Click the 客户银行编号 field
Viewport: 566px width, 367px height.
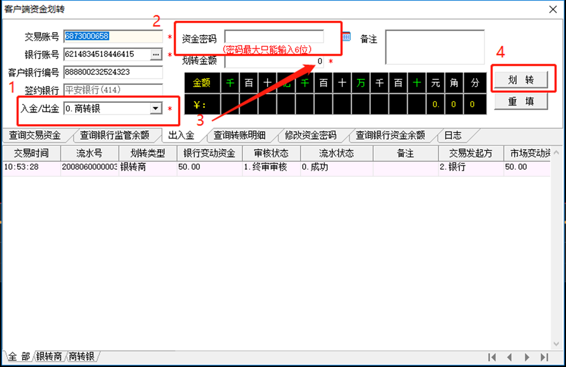[113, 72]
